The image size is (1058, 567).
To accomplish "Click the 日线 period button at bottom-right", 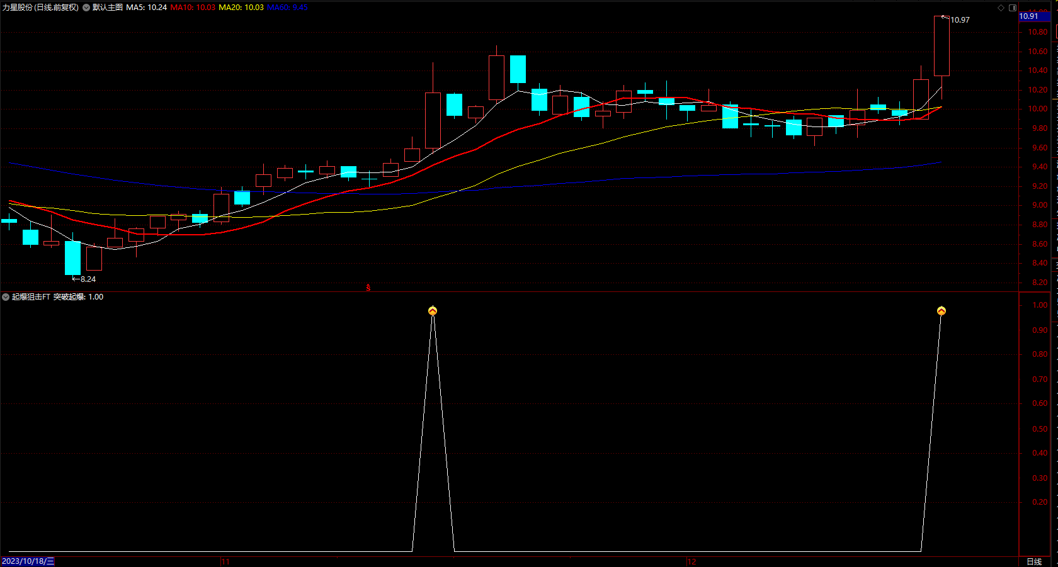I will coord(1034,561).
